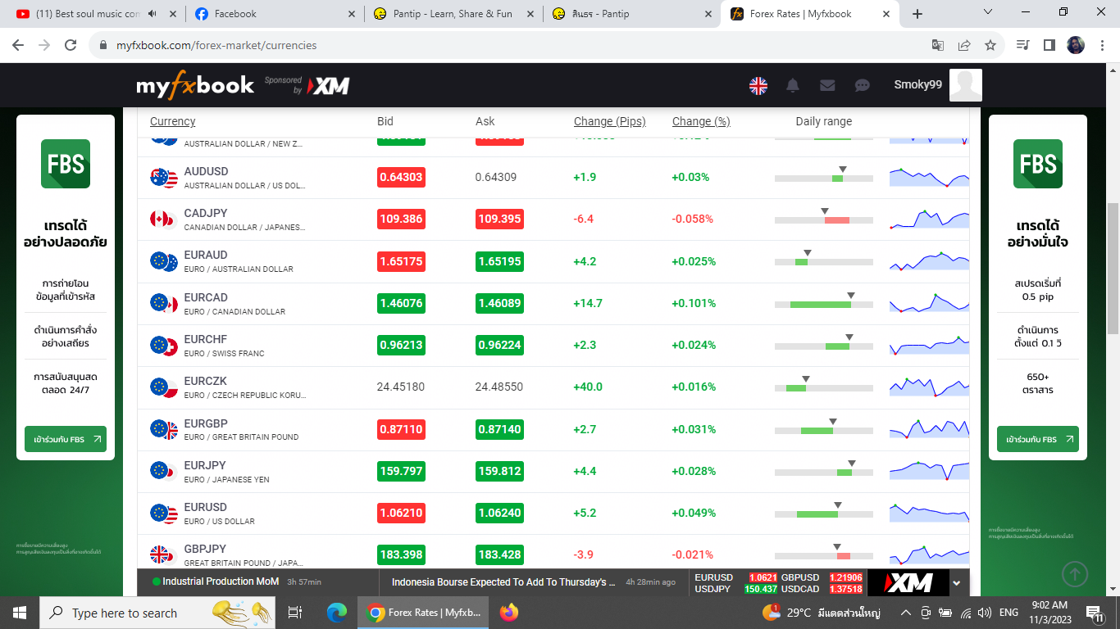Click the EURUSD flag icon
This screenshot has width=1120, height=629.
tap(164, 514)
